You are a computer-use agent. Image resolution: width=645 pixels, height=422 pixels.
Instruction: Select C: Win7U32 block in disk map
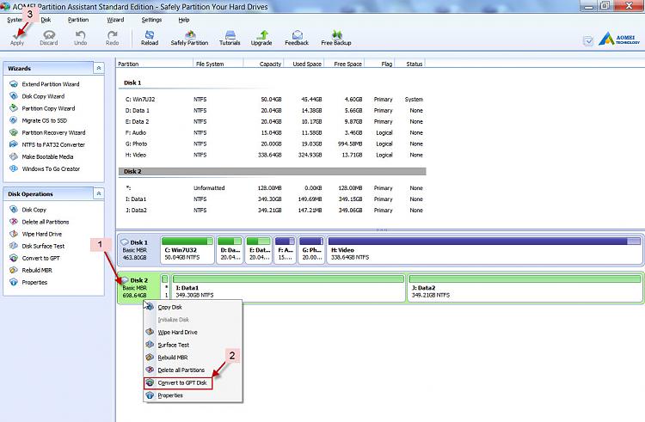[x=187, y=250]
